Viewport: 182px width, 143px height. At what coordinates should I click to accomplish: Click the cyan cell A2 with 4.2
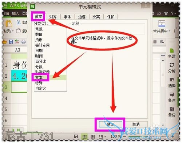click(x=19, y=76)
